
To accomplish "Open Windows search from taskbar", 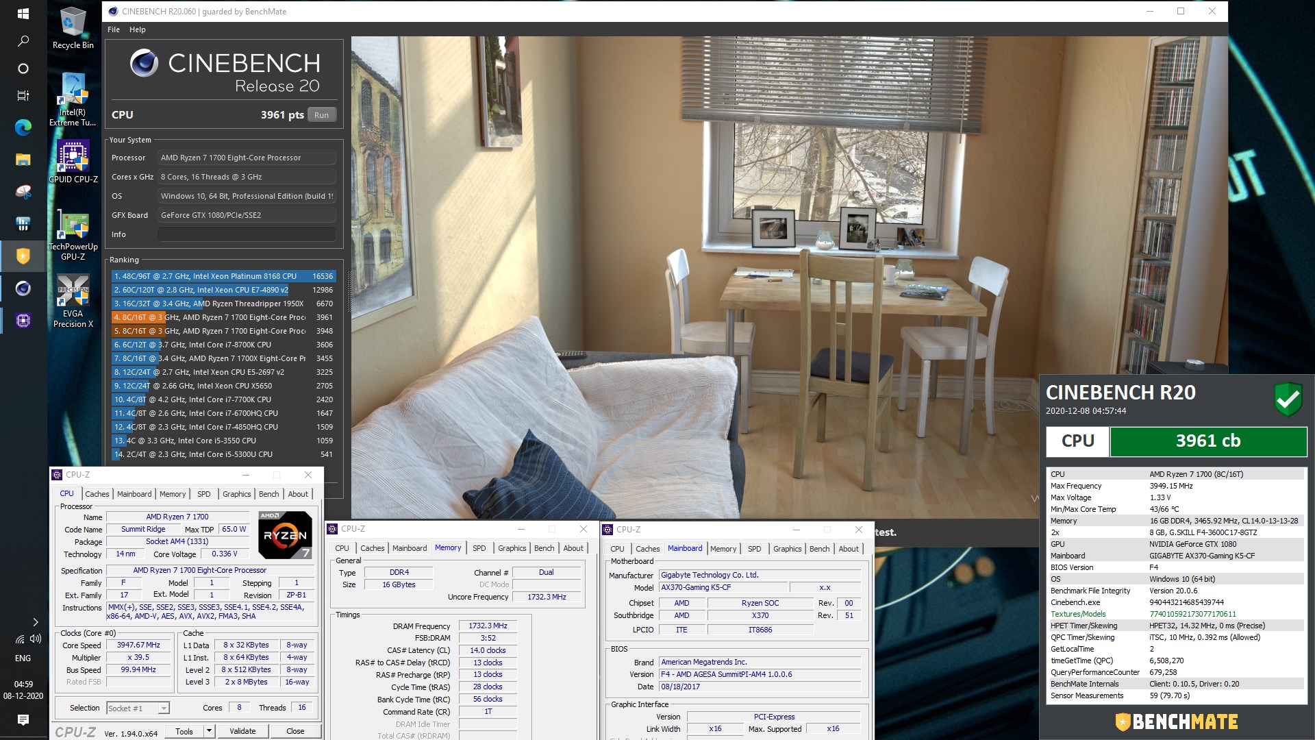I will [x=23, y=41].
